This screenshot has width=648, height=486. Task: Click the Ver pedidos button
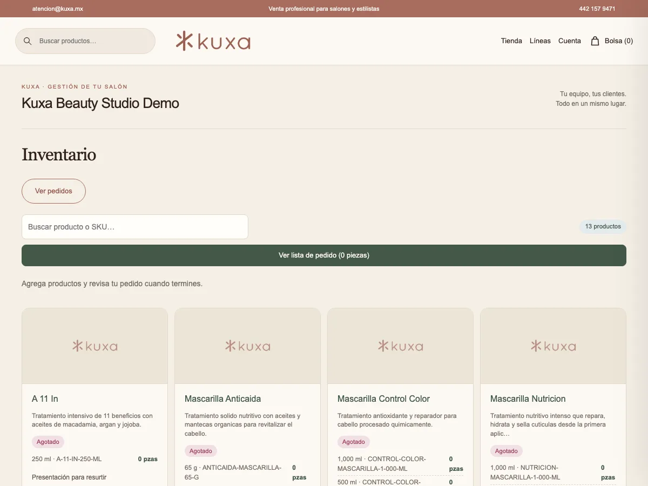pyautogui.click(x=53, y=191)
